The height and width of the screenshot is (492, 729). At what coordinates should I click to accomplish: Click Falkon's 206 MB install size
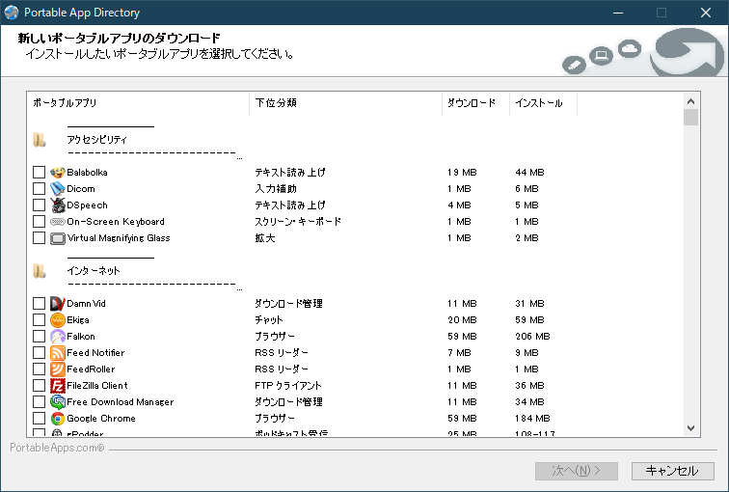[x=533, y=337]
